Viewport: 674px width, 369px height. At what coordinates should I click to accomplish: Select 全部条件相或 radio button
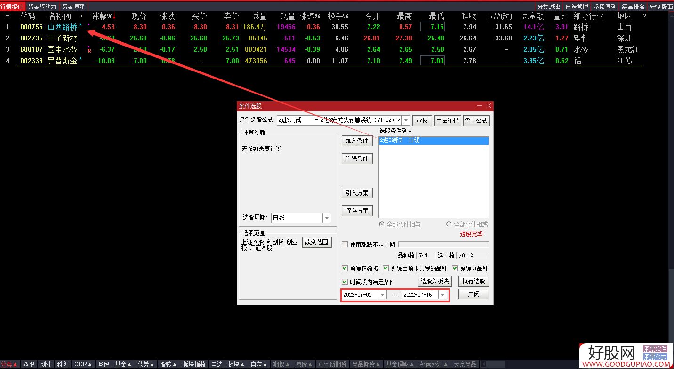tap(449, 224)
